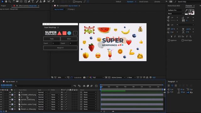Click the All Caps icon in Character panel

[179, 37]
